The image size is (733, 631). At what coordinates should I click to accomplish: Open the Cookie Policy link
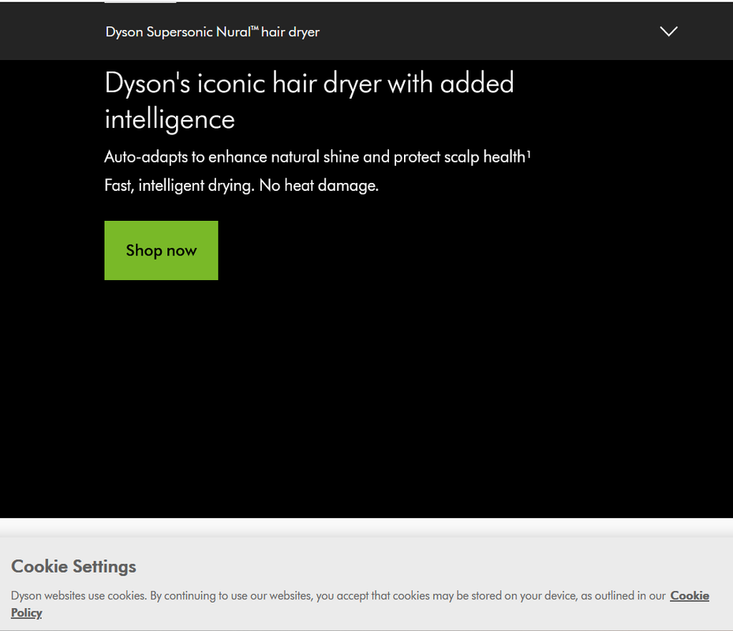[690, 596]
